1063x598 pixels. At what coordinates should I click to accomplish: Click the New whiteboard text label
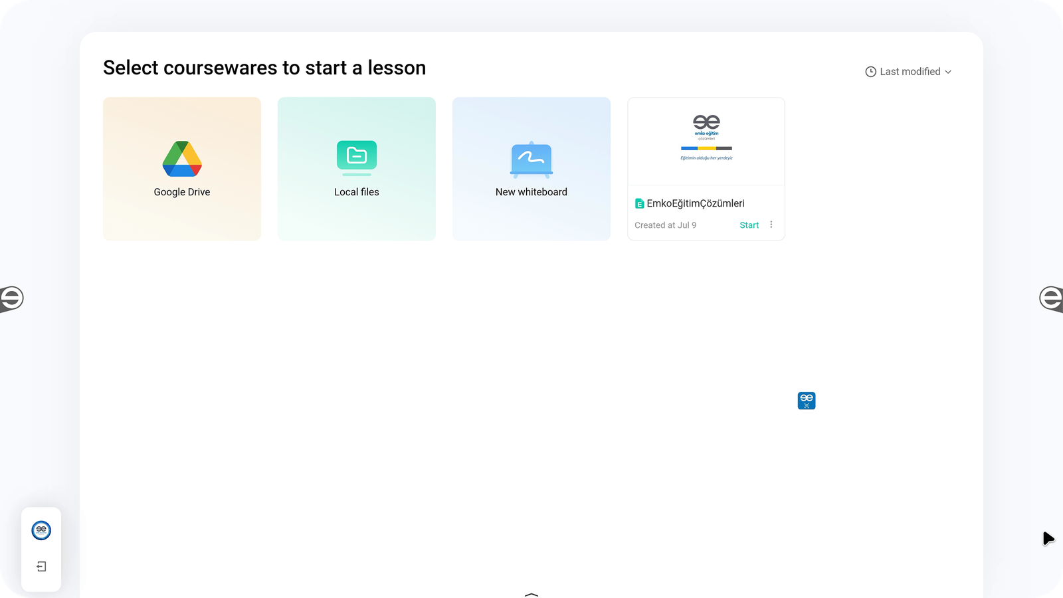point(531,192)
